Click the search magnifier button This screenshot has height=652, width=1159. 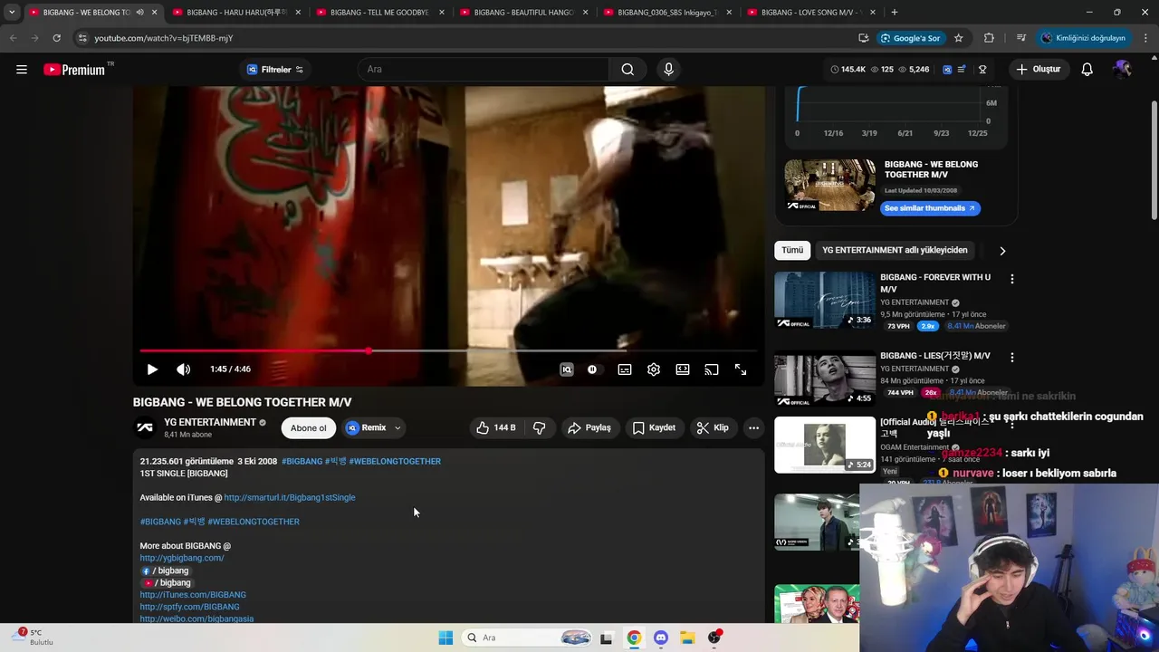click(627, 70)
